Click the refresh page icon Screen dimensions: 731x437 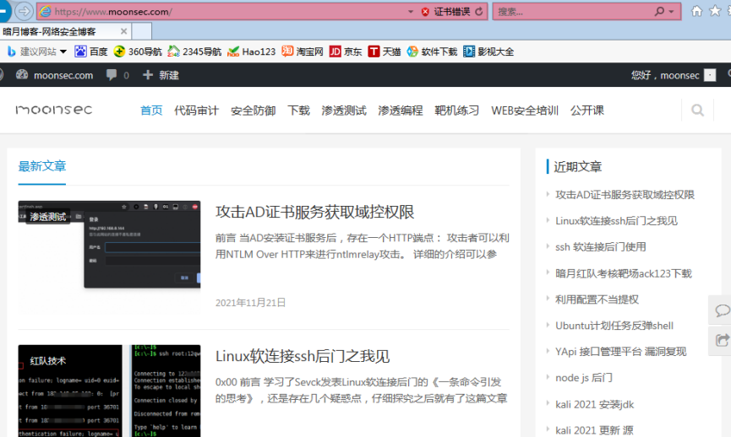pyautogui.click(x=479, y=12)
